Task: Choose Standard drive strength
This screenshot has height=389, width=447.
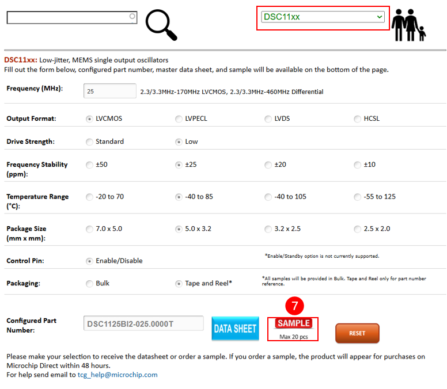Action: (x=89, y=142)
